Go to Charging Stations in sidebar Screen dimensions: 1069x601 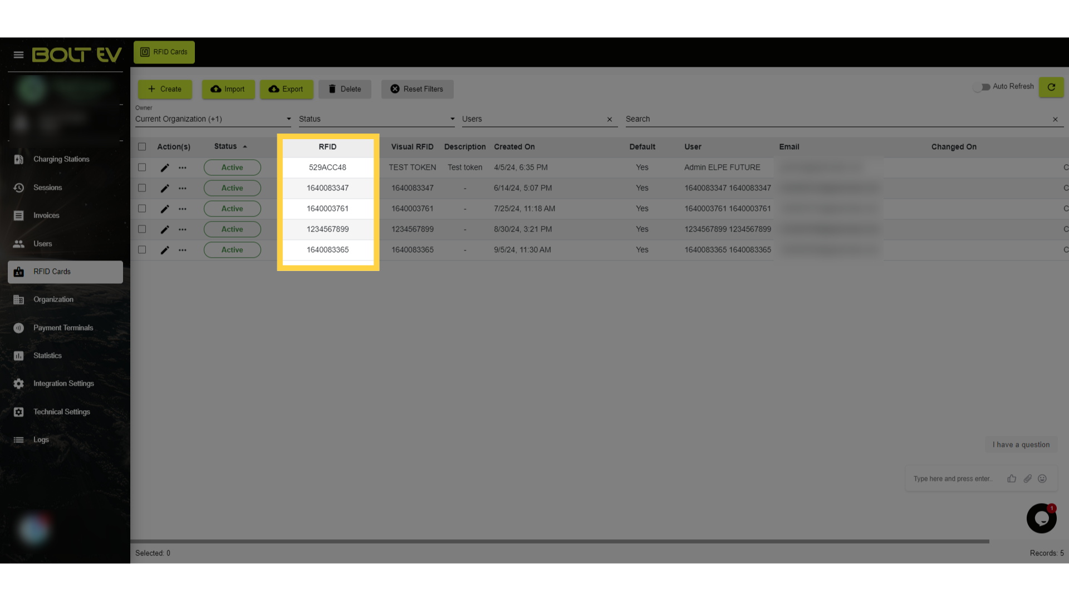61,159
